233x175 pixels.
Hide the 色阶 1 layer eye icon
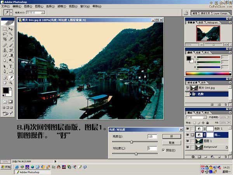pyautogui.click(x=188, y=129)
